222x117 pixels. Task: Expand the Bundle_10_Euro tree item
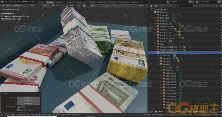point(155,24)
